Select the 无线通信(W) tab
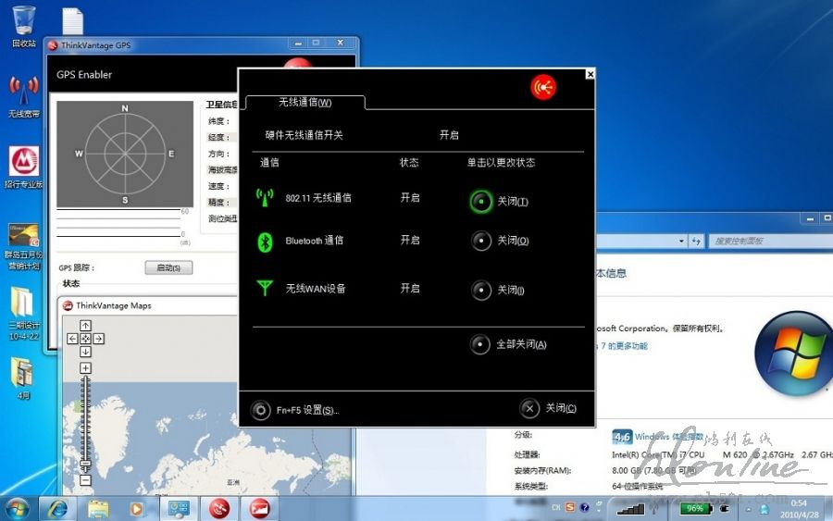This screenshot has height=521, width=833. click(x=305, y=103)
